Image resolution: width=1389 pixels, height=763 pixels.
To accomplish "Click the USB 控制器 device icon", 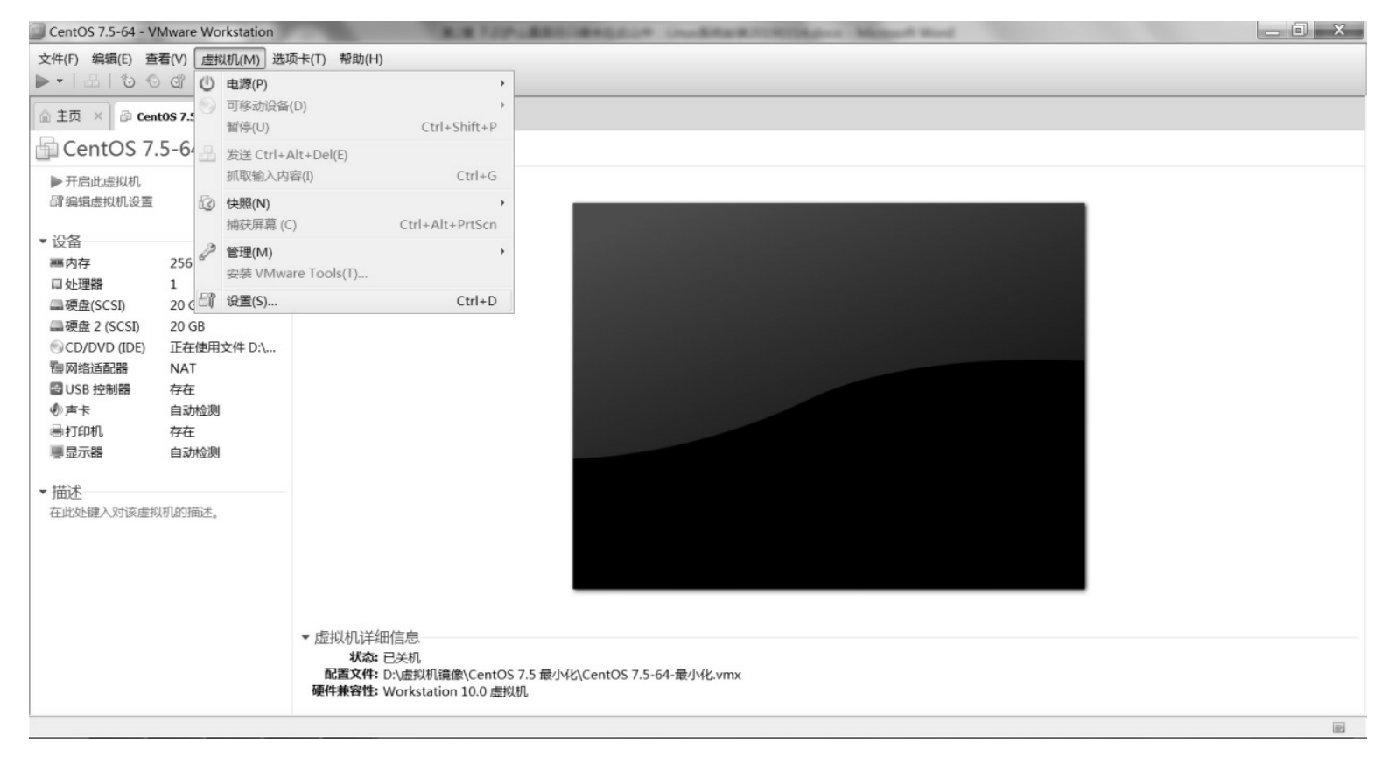I will (56, 389).
